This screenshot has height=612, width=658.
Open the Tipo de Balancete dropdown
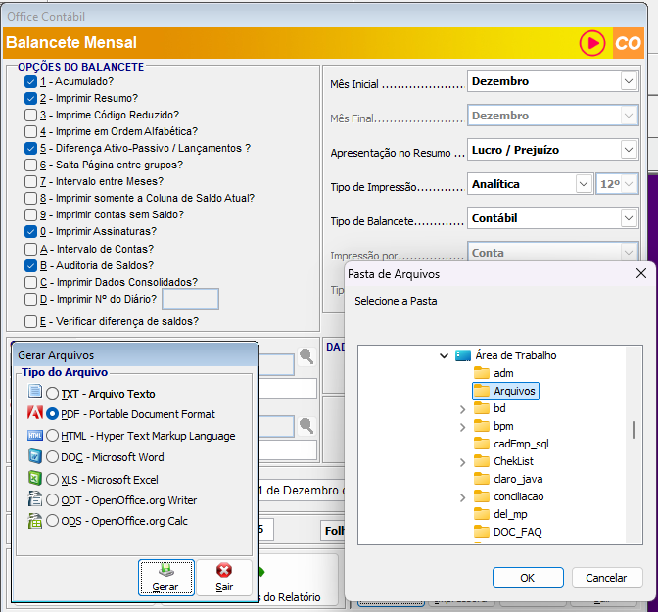coord(628,218)
